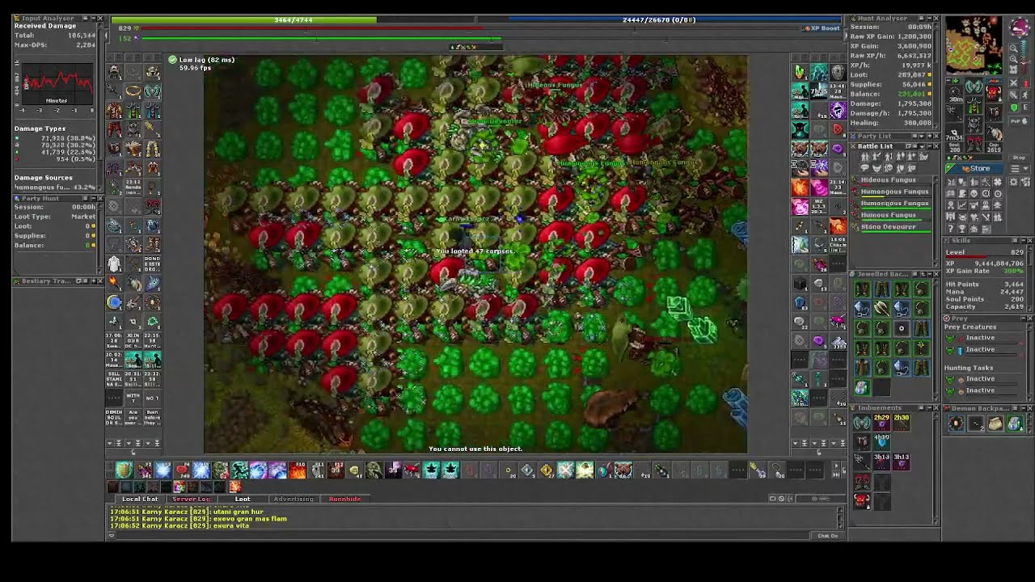Image resolution: width=1035 pixels, height=582 pixels.
Task: Click Loot Type Market value
Action: [83, 217]
